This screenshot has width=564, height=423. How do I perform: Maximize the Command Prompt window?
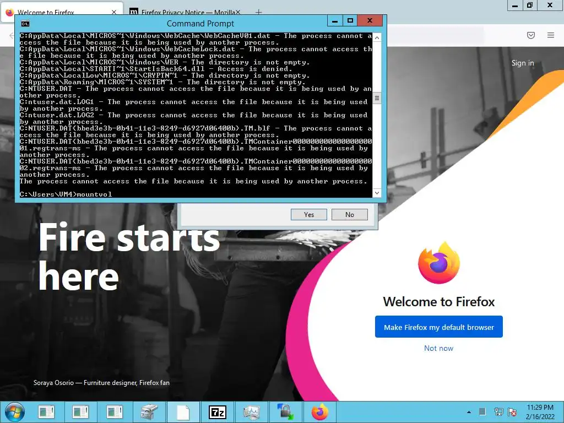(350, 21)
